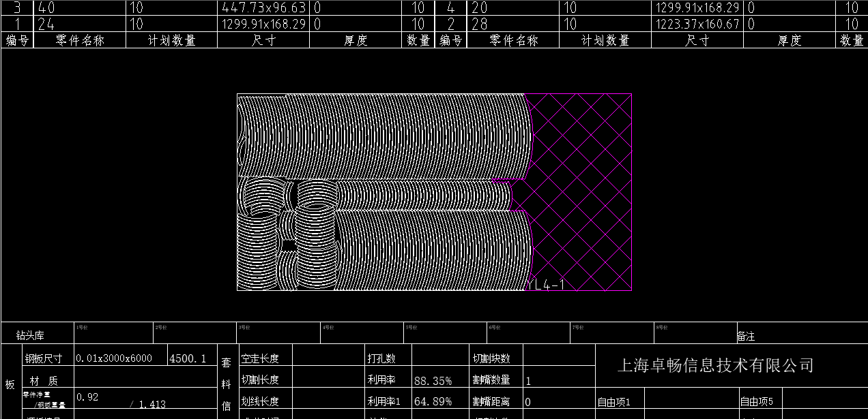Select the 4500.1 value
This screenshot has height=419, width=868.
pyautogui.click(x=188, y=358)
